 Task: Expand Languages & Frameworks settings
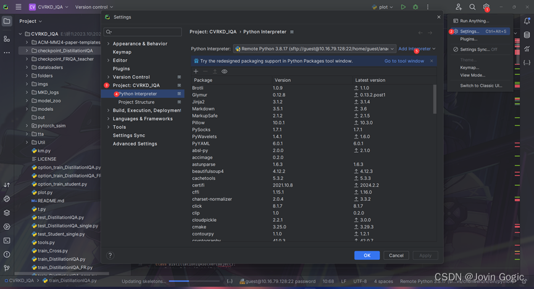pyautogui.click(x=108, y=119)
